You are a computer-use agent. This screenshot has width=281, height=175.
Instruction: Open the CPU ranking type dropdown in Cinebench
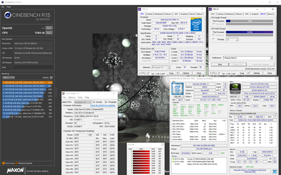click(9, 78)
